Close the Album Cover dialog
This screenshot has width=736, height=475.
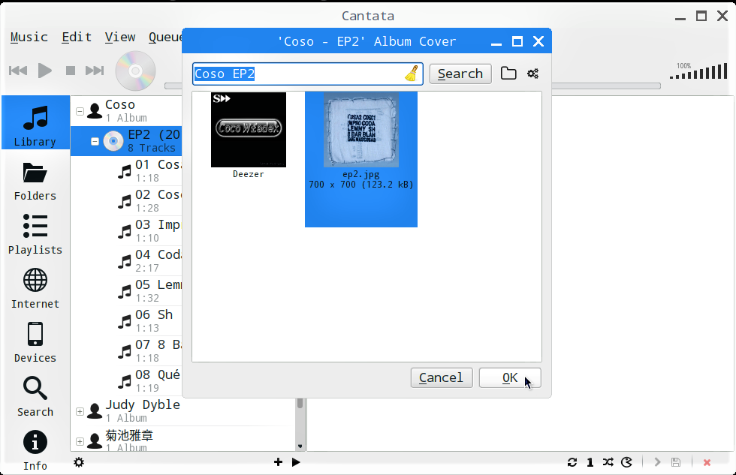(x=538, y=42)
